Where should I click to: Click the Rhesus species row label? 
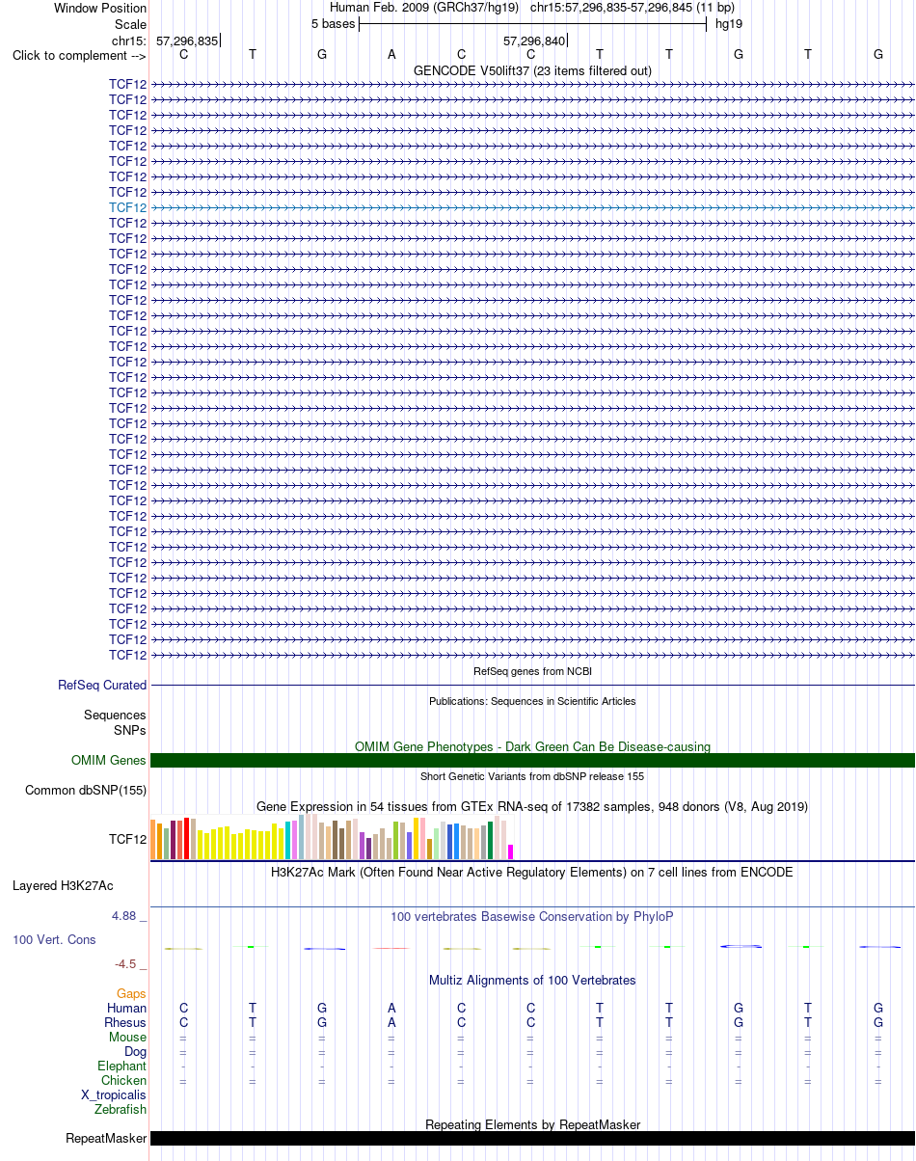[125, 1022]
